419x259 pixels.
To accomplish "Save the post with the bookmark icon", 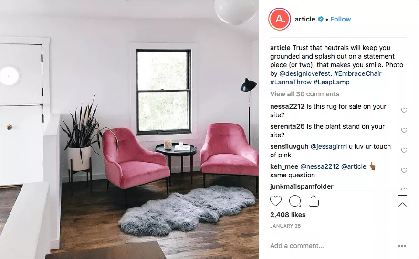I will point(402,201).
